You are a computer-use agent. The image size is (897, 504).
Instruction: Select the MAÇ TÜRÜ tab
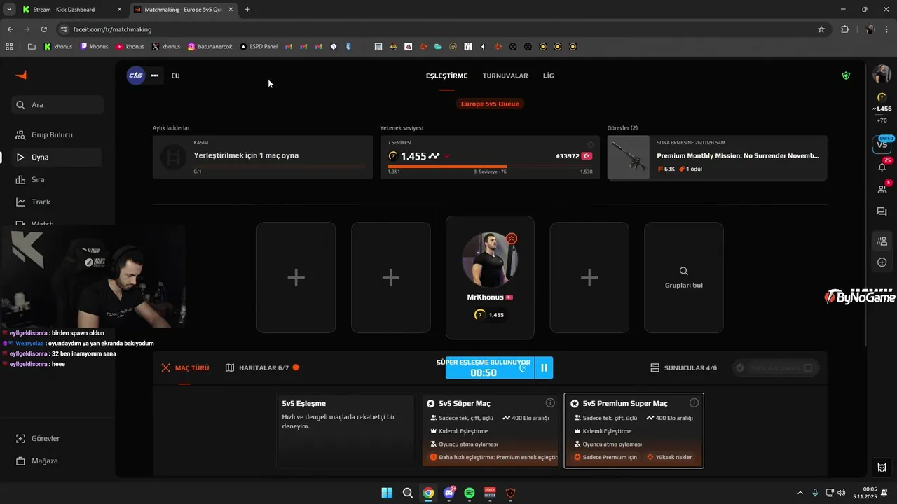tap(185, 367)
